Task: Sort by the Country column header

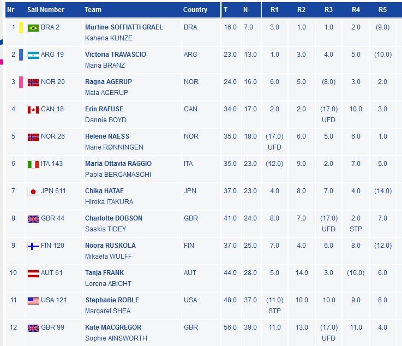Action: [x=195, y=10]
